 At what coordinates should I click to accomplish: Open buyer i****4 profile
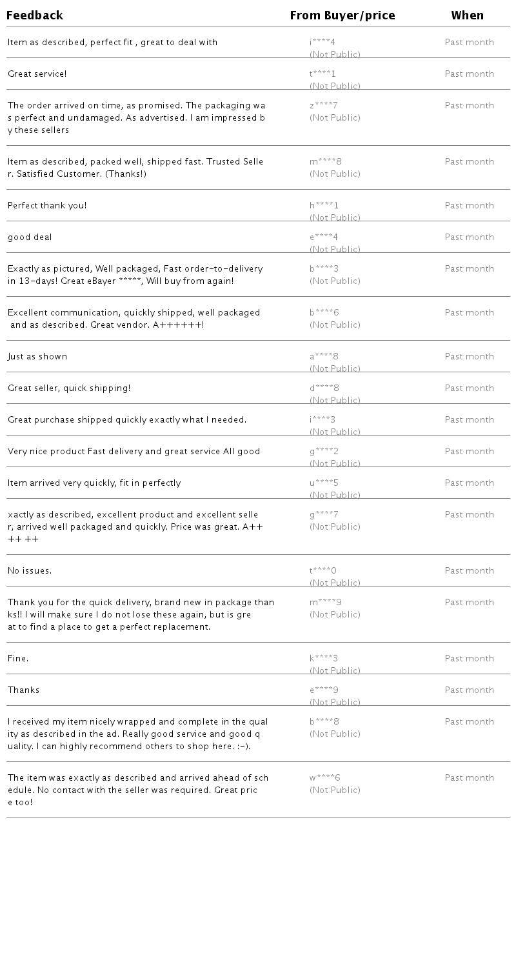click(322, 43)
